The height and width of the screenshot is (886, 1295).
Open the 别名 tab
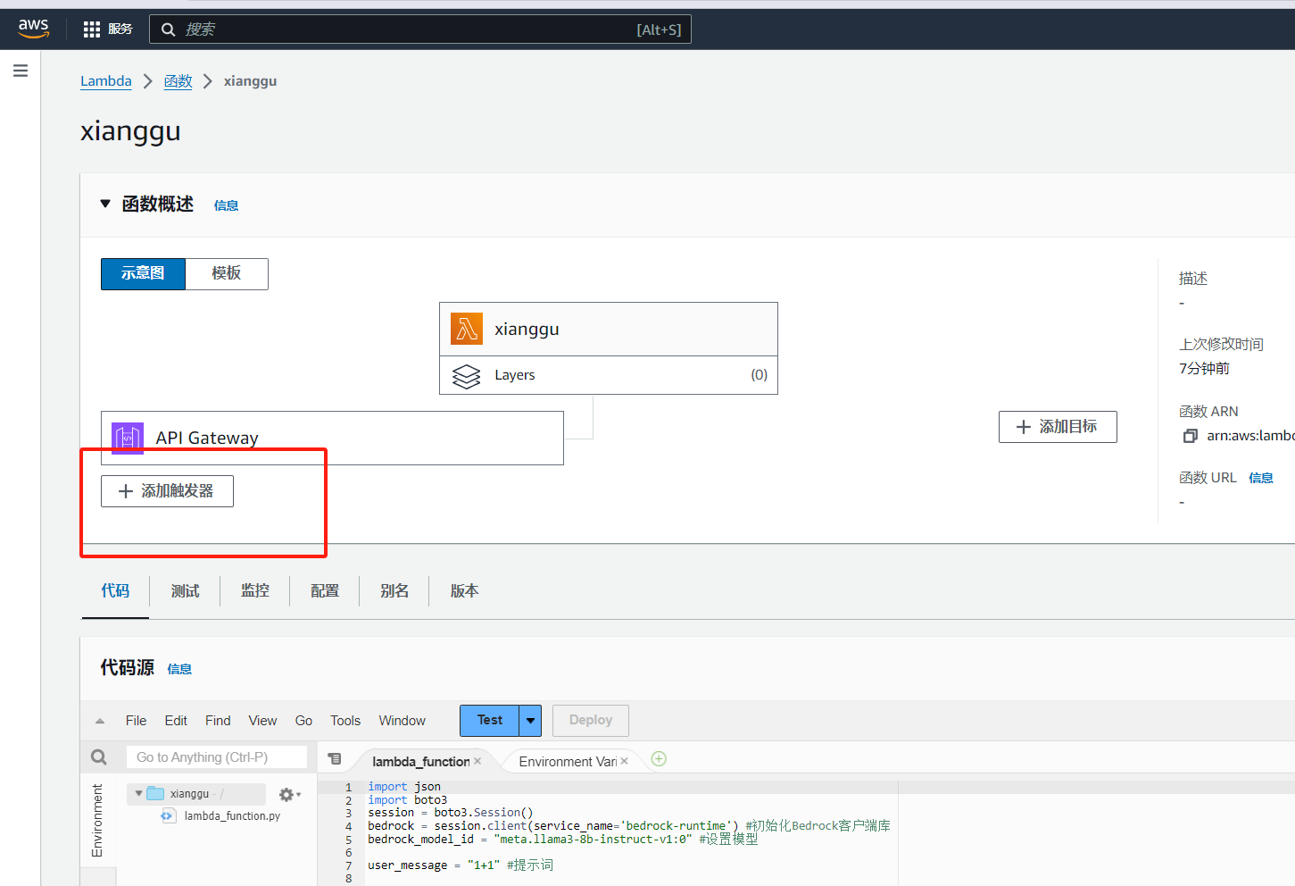click(x=394, y=590)
